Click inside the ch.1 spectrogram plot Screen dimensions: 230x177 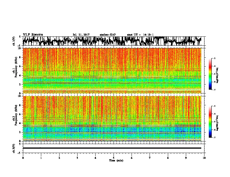(x=112, y=71)
